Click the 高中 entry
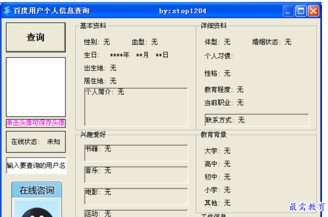The width and height of the screenshot is (328, 217). tap(217, 164)
